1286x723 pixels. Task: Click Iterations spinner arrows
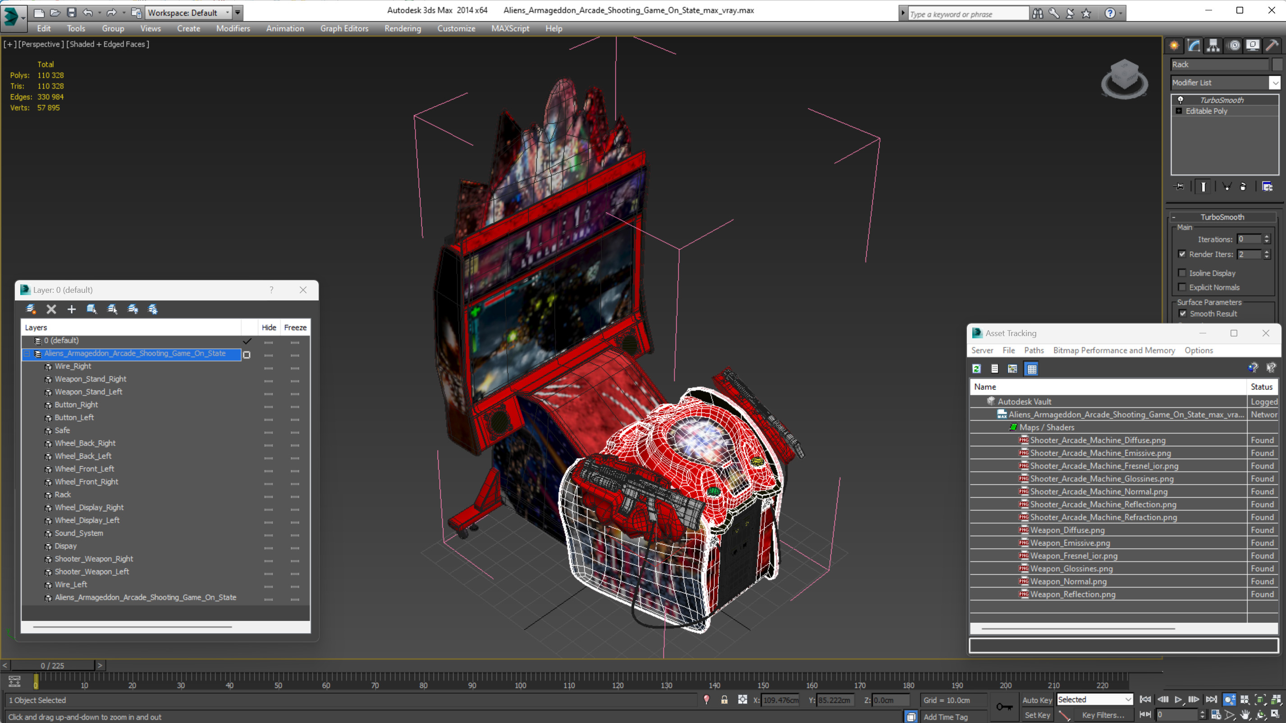pyautogui.click(x=1266, y=239)
